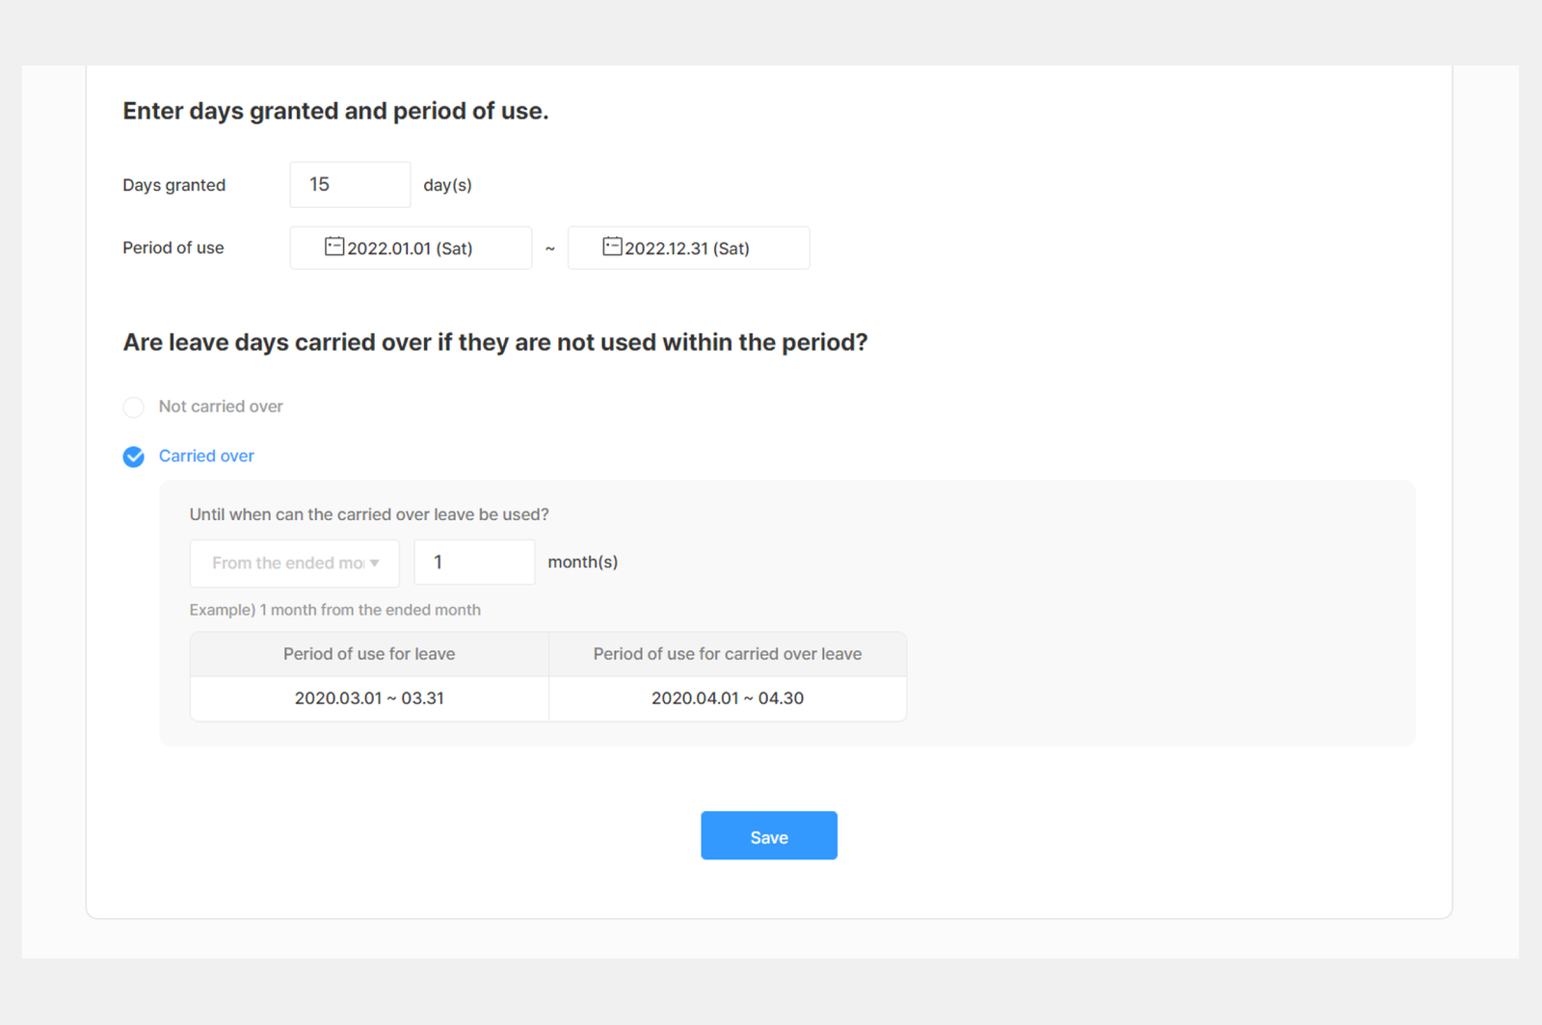This screenshot has width=1542, height=1025.
Task: Click the dropdown arrow beside From the ended month
Action: point(375,563)
